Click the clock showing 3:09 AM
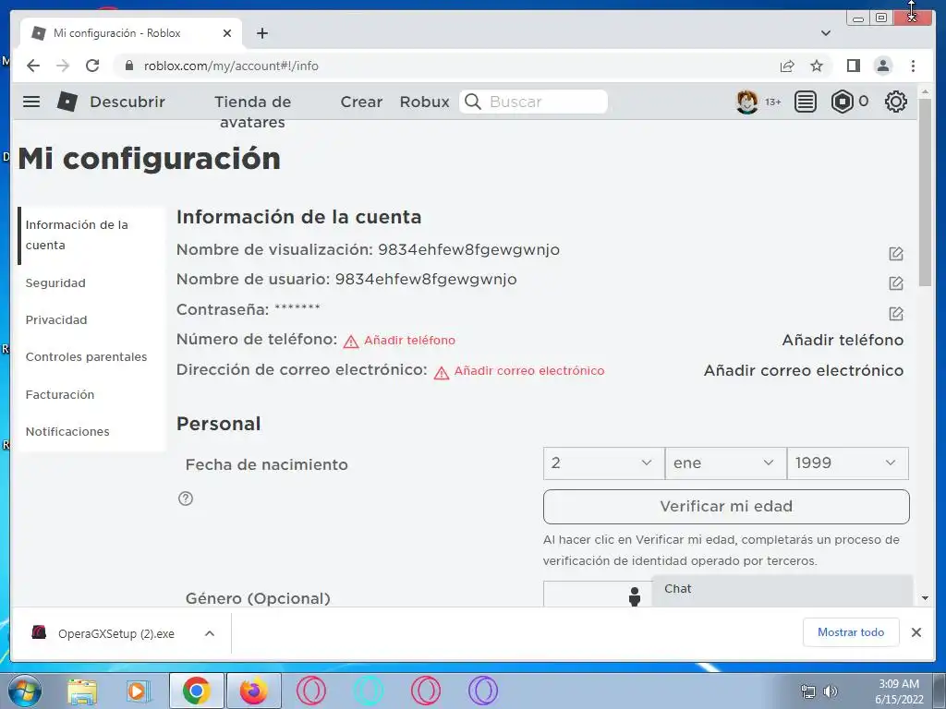946x709 pixels. 899,684
